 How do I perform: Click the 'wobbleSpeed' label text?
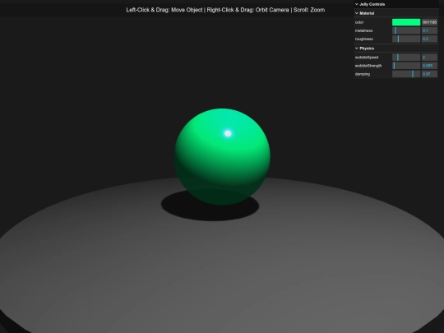tap(367, 58)
